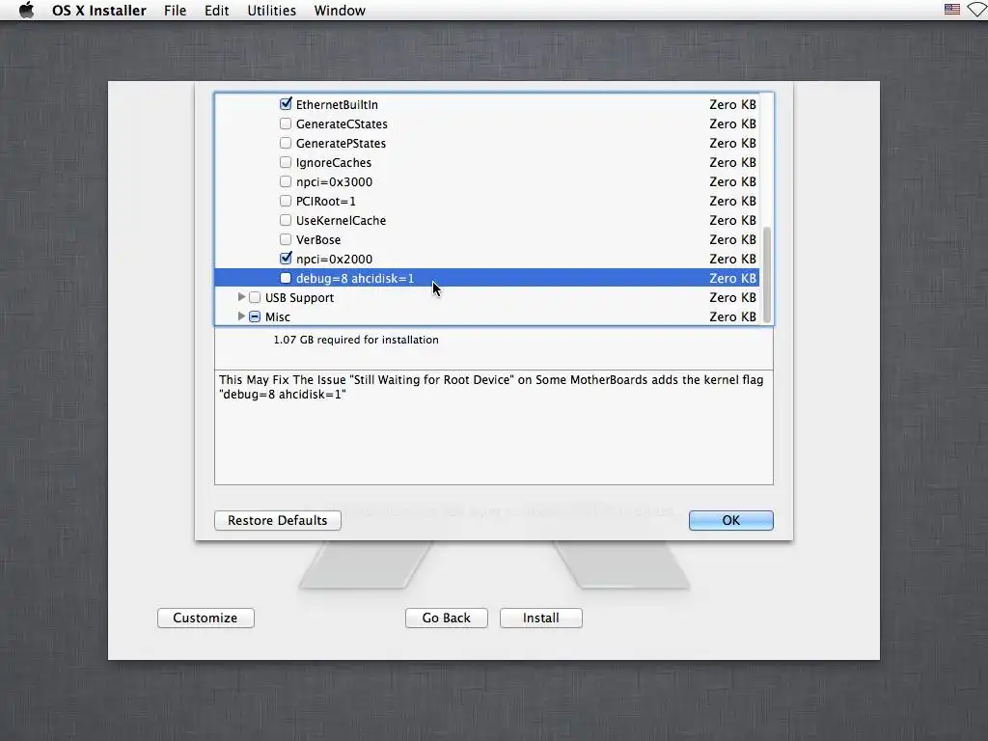Click the package list scrollbar thumb
Screen dimensions: 988x741
767,275
